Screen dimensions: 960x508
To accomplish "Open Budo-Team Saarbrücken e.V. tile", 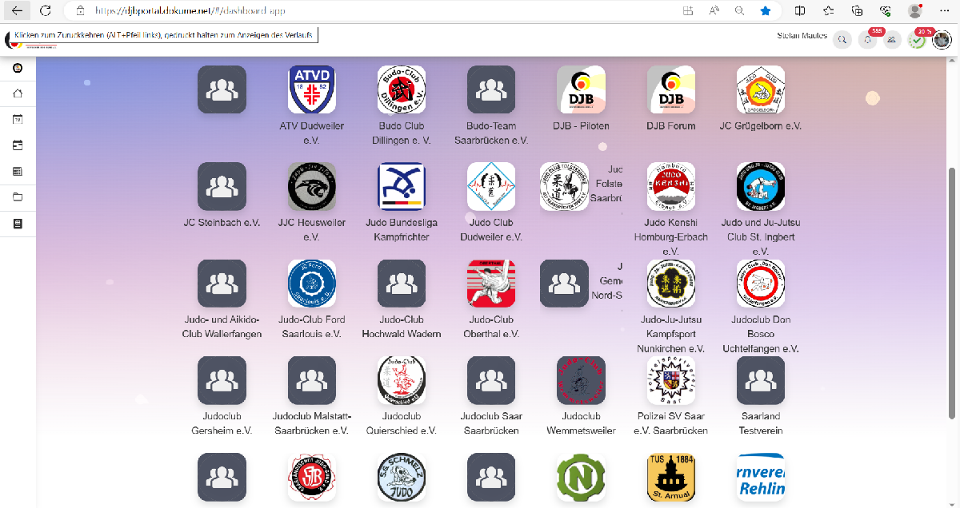I will pos(491,89).
